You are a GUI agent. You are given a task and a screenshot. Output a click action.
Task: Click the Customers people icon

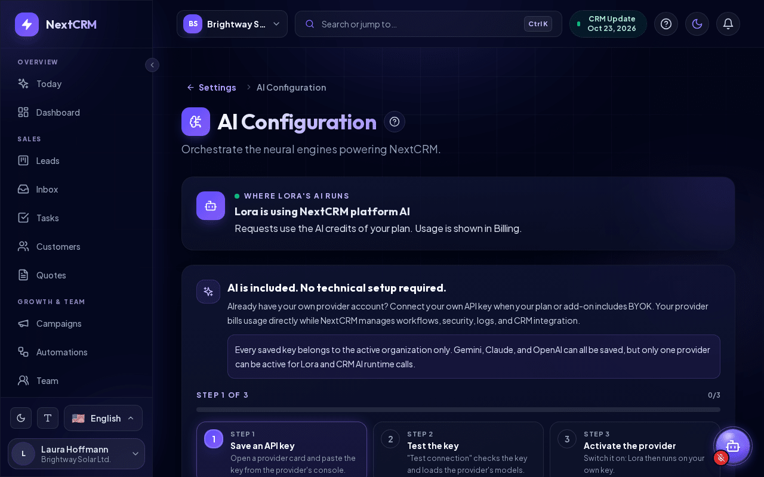tap(23, 247)
